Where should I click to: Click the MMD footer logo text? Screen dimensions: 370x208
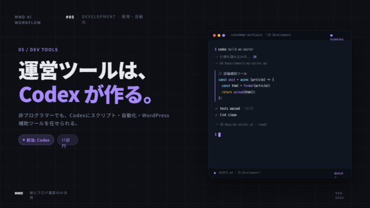[19, 193]
